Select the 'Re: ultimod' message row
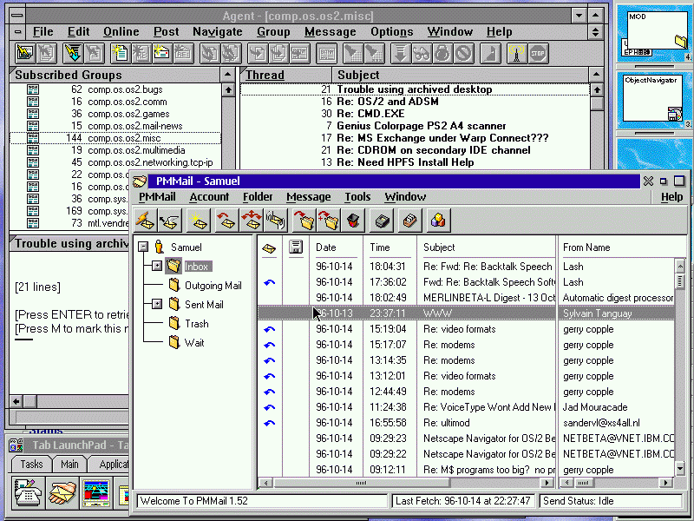694x521 pixels. [x=466, y=423]
